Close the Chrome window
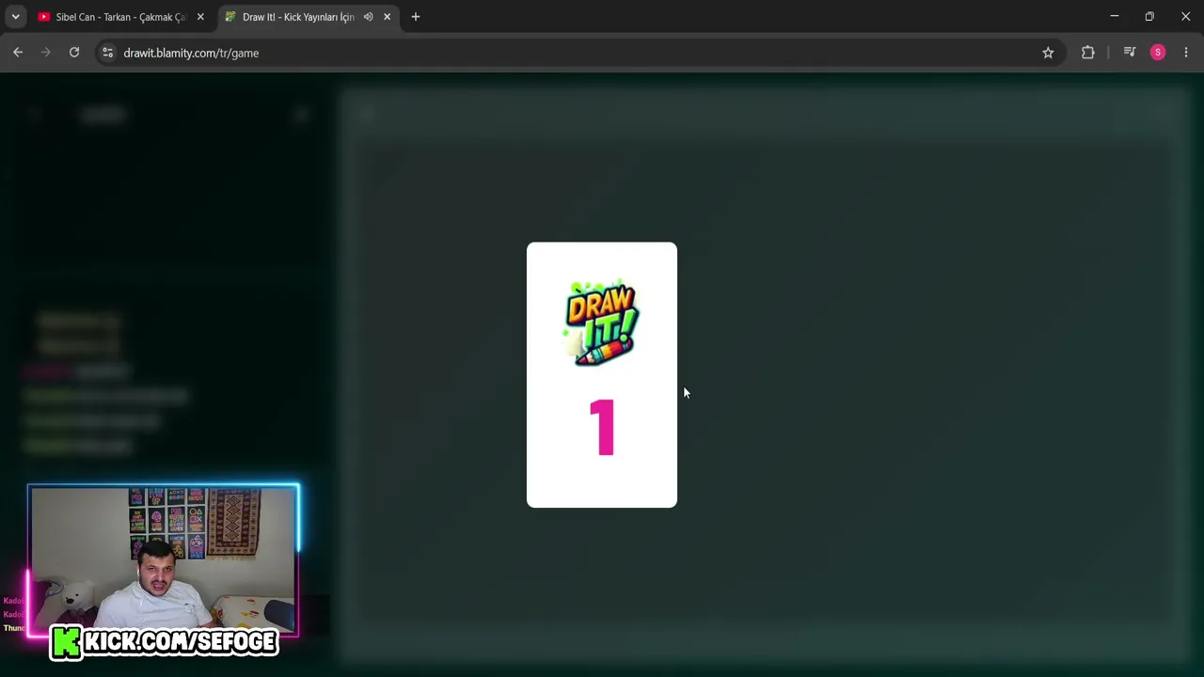This screenshot has height=677, width=1204. point(1186,16)
